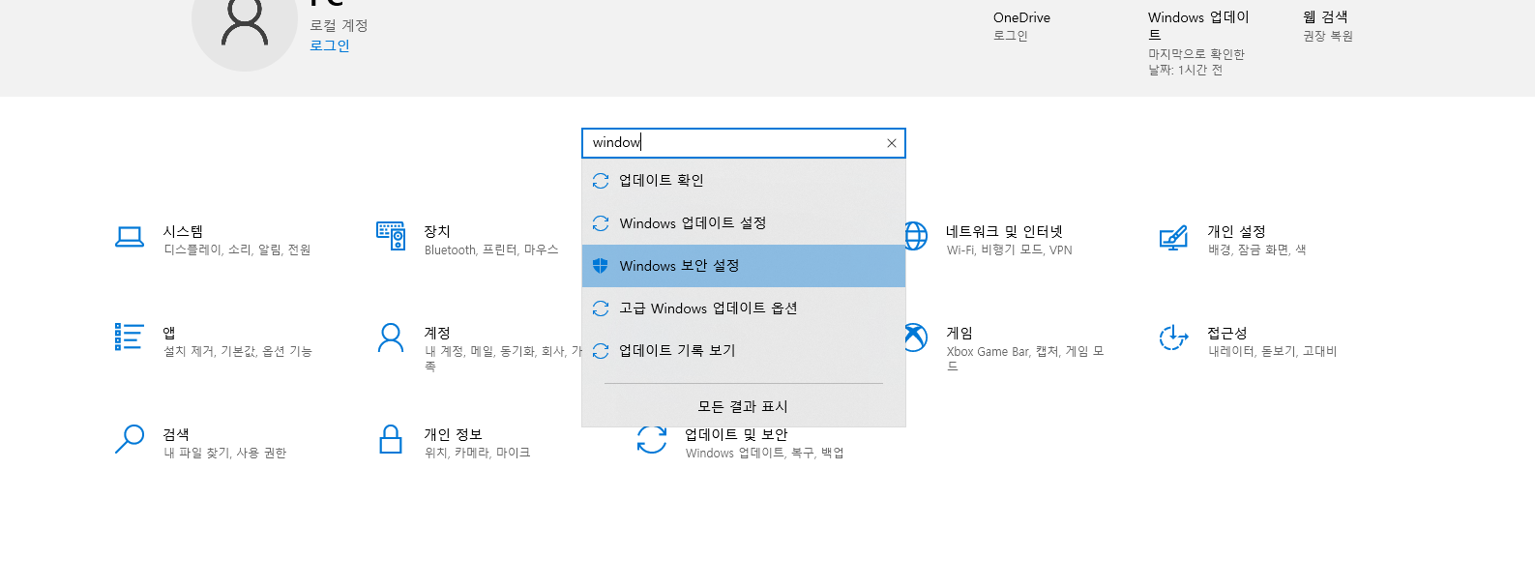Open the 장치 devices icon

[x=391, y=236]
